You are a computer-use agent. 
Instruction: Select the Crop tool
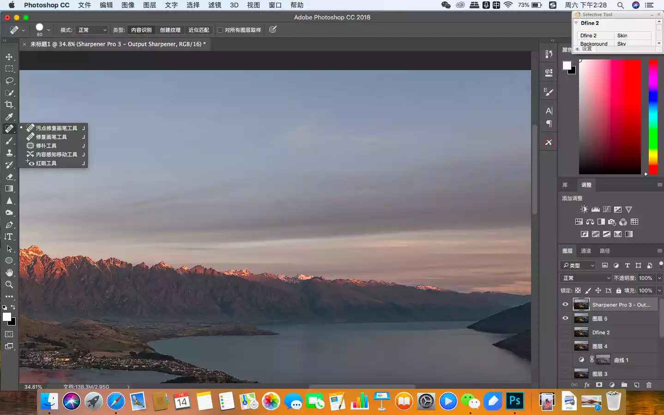(9, 105)
